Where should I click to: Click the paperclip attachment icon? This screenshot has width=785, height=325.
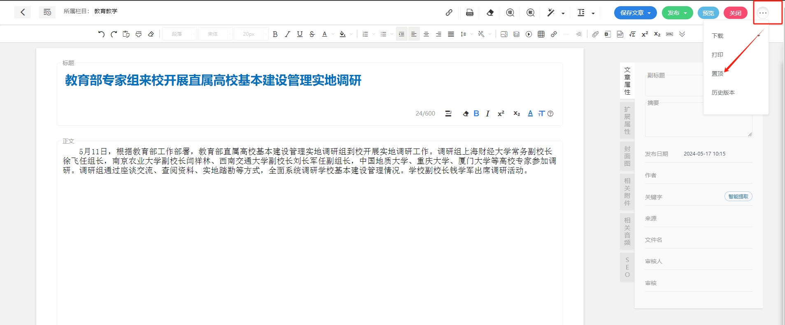point(595,34)
